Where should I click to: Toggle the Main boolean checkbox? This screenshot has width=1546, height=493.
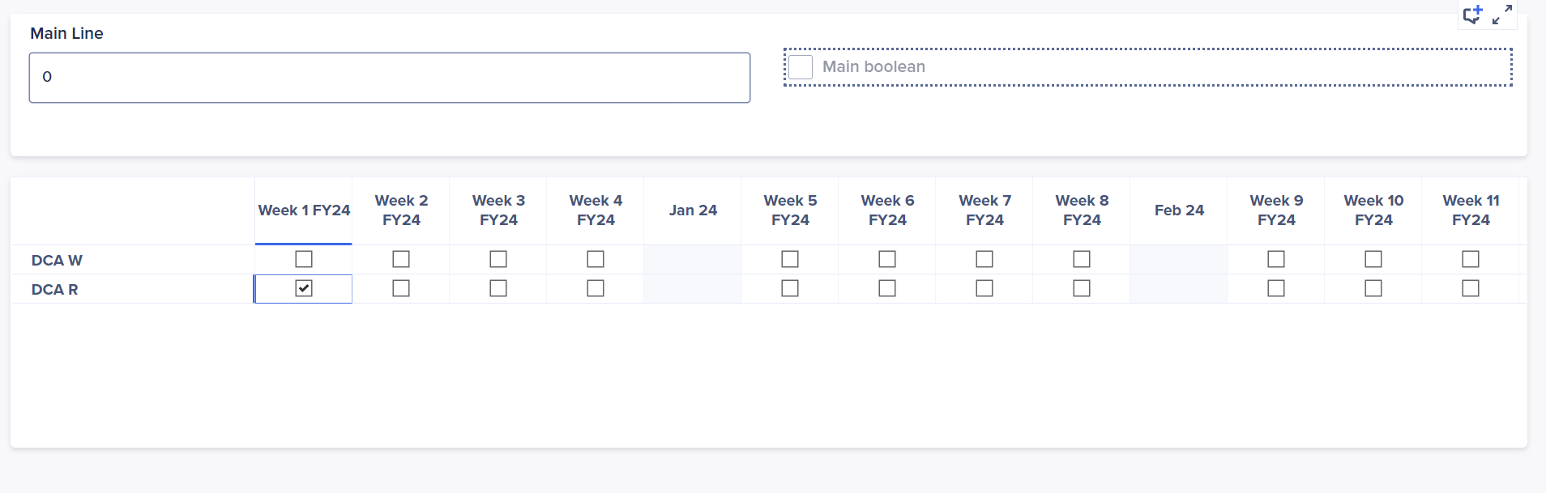click(x=801, y=67)
